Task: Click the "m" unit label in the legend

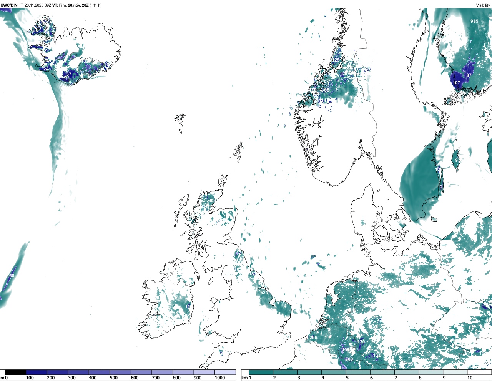Action: coord(2,378)
